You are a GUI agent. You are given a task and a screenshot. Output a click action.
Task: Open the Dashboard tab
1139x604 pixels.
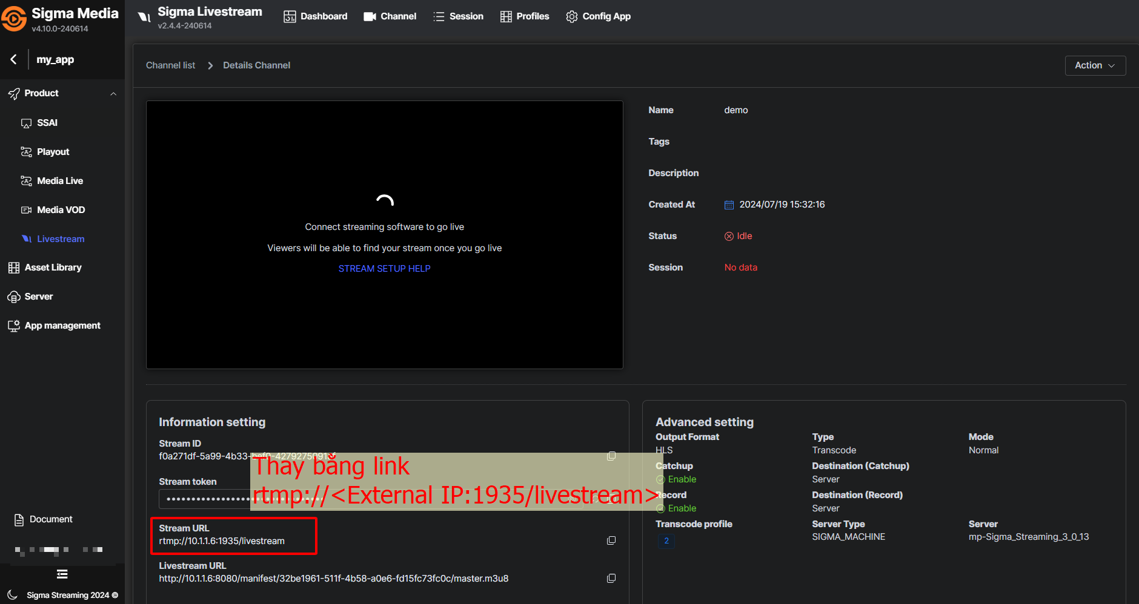(316, 16)
